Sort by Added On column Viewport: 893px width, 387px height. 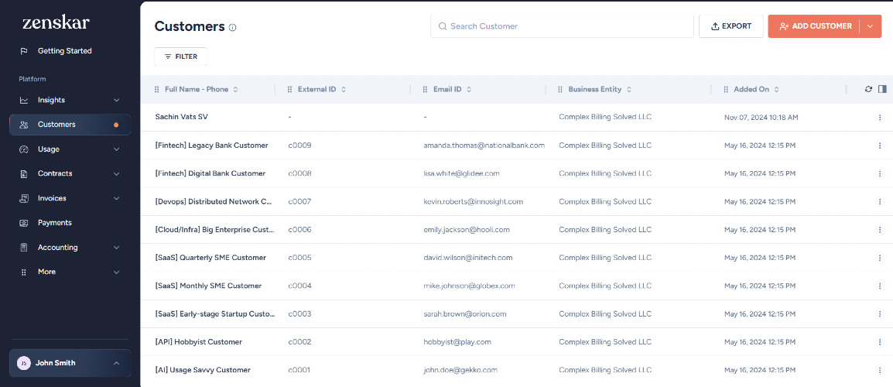[x=776, y=90]
